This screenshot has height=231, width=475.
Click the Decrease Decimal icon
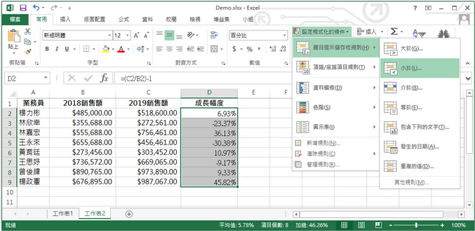tap(282, 49)
